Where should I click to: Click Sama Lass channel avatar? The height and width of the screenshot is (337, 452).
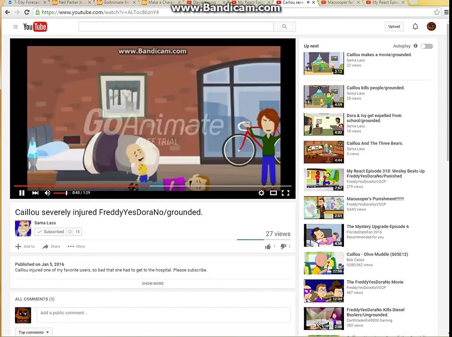tap(23, 228)
